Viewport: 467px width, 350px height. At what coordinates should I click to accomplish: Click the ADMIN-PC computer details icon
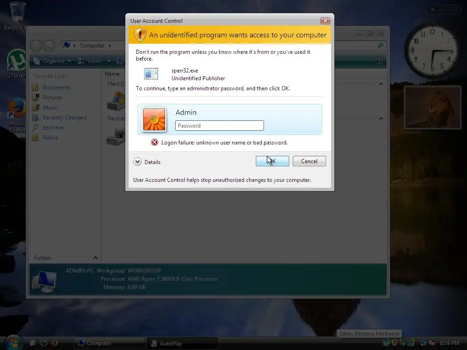(44, 280)
